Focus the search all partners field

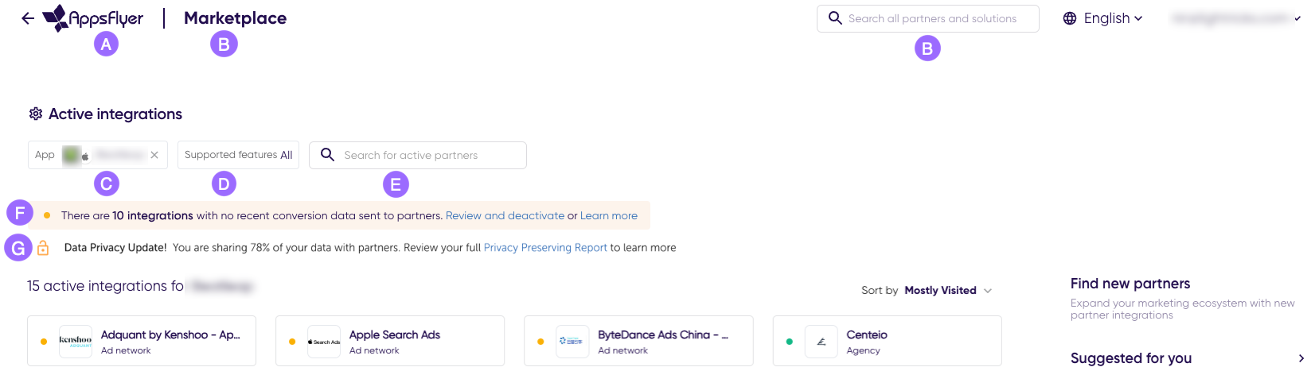[x=927, y=18]
